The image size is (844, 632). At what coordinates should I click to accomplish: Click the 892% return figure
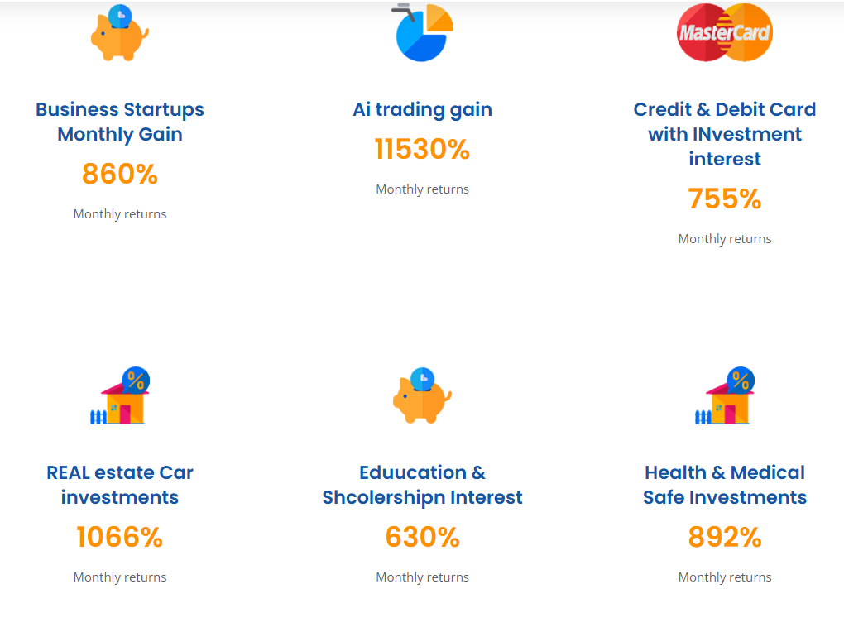click(725, 538)
